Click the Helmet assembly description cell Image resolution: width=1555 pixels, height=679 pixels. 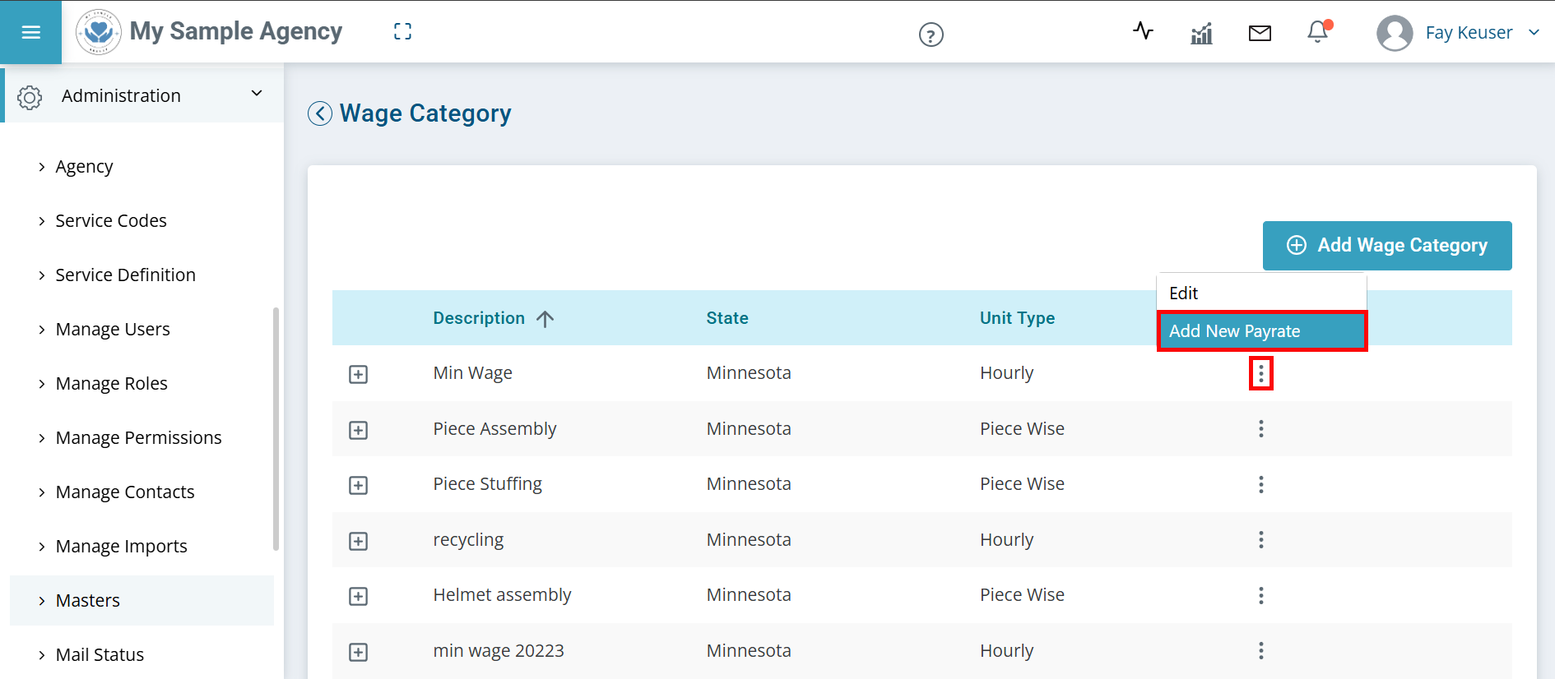(x=502, y=595)
